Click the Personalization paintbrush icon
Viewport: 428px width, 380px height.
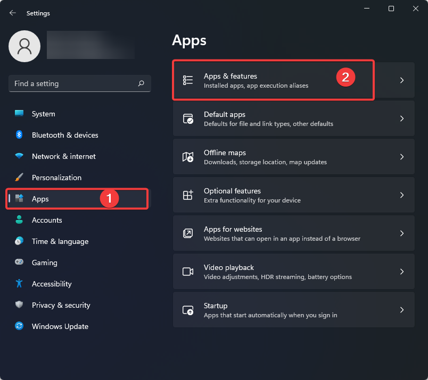pyautogui.click(x=19, y=177)
